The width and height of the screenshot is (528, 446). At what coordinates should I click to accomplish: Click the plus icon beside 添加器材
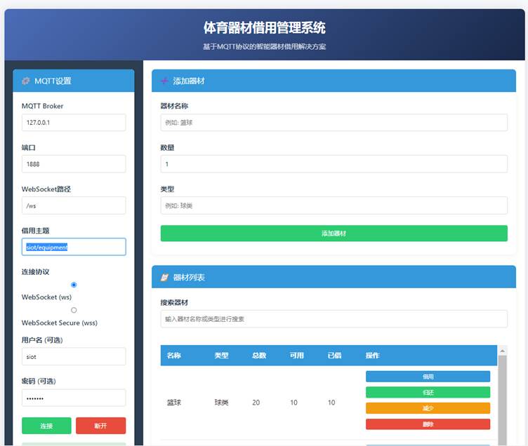(164, 81)
